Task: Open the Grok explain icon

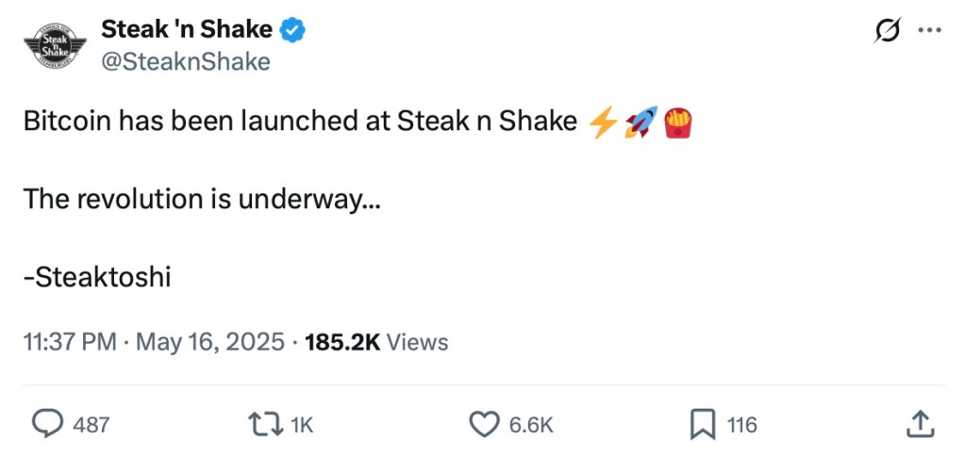Action: [889, 31]
